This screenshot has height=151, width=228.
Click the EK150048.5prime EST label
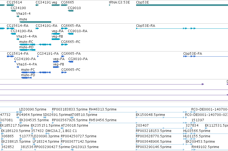pos(150,115)
